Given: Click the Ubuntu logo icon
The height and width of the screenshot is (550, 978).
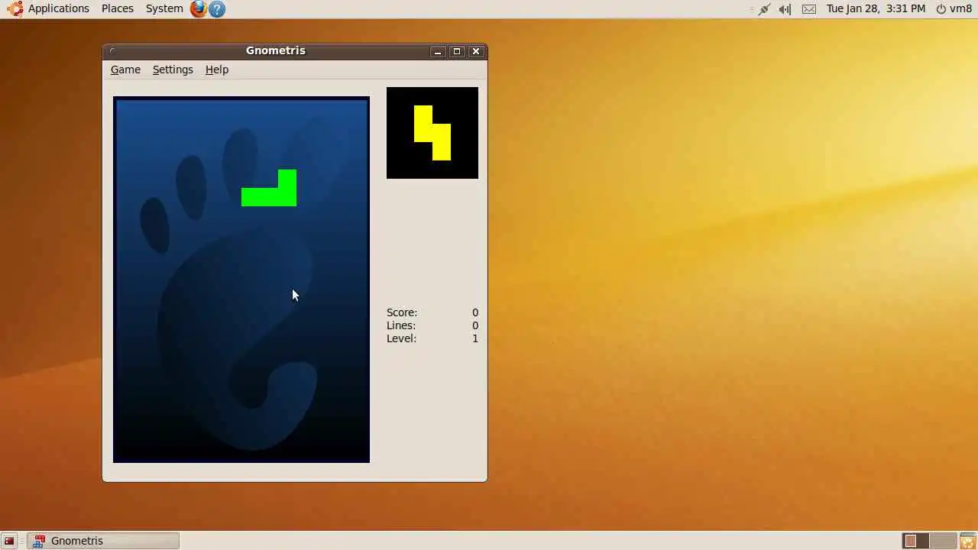Looking at the screenshot, I should point(15,8).
